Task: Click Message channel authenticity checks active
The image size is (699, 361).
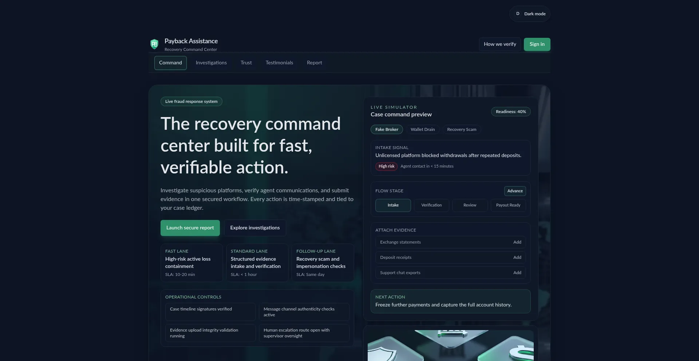Action: click(304, 312)
